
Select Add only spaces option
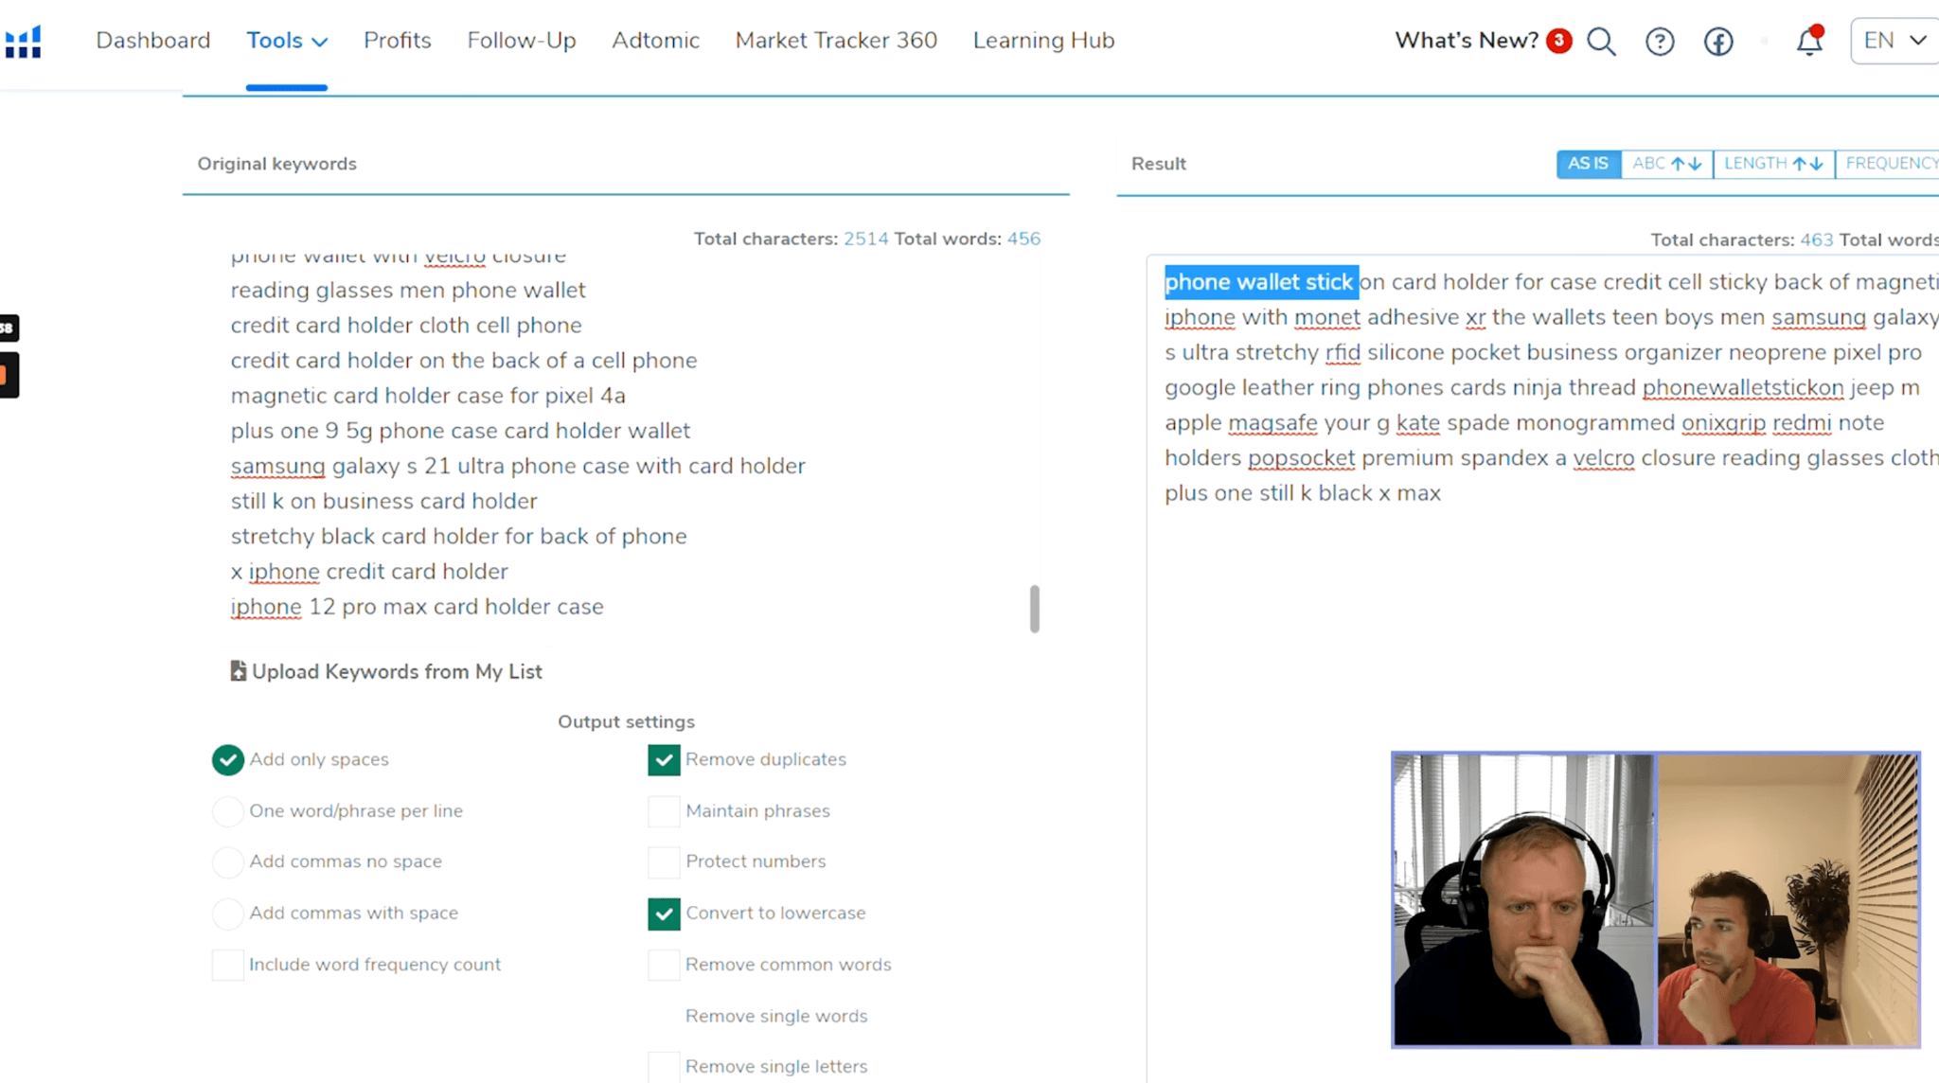coord(227,759)
